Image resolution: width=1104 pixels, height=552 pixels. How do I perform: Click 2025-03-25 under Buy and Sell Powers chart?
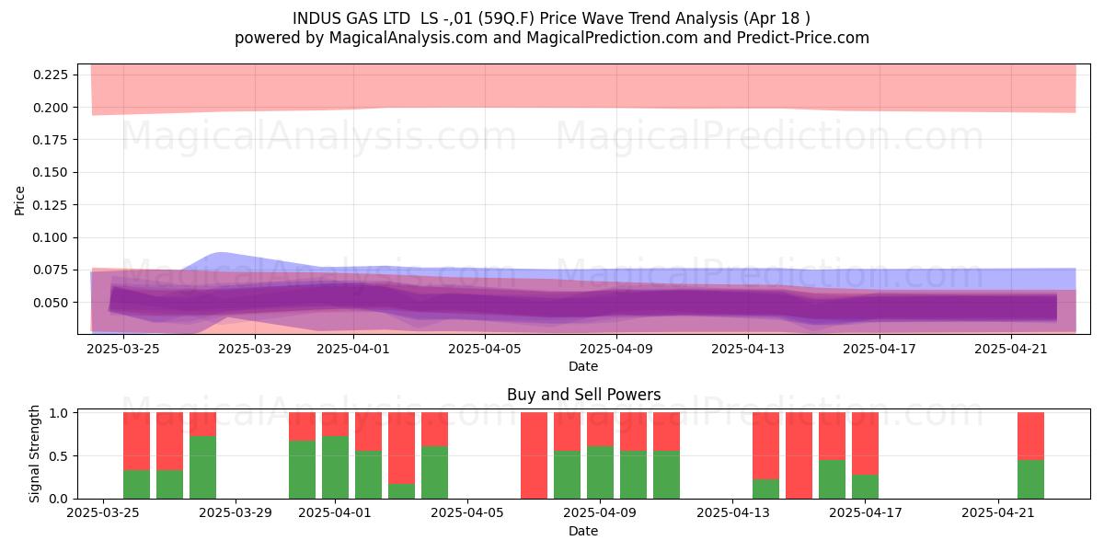104,513
